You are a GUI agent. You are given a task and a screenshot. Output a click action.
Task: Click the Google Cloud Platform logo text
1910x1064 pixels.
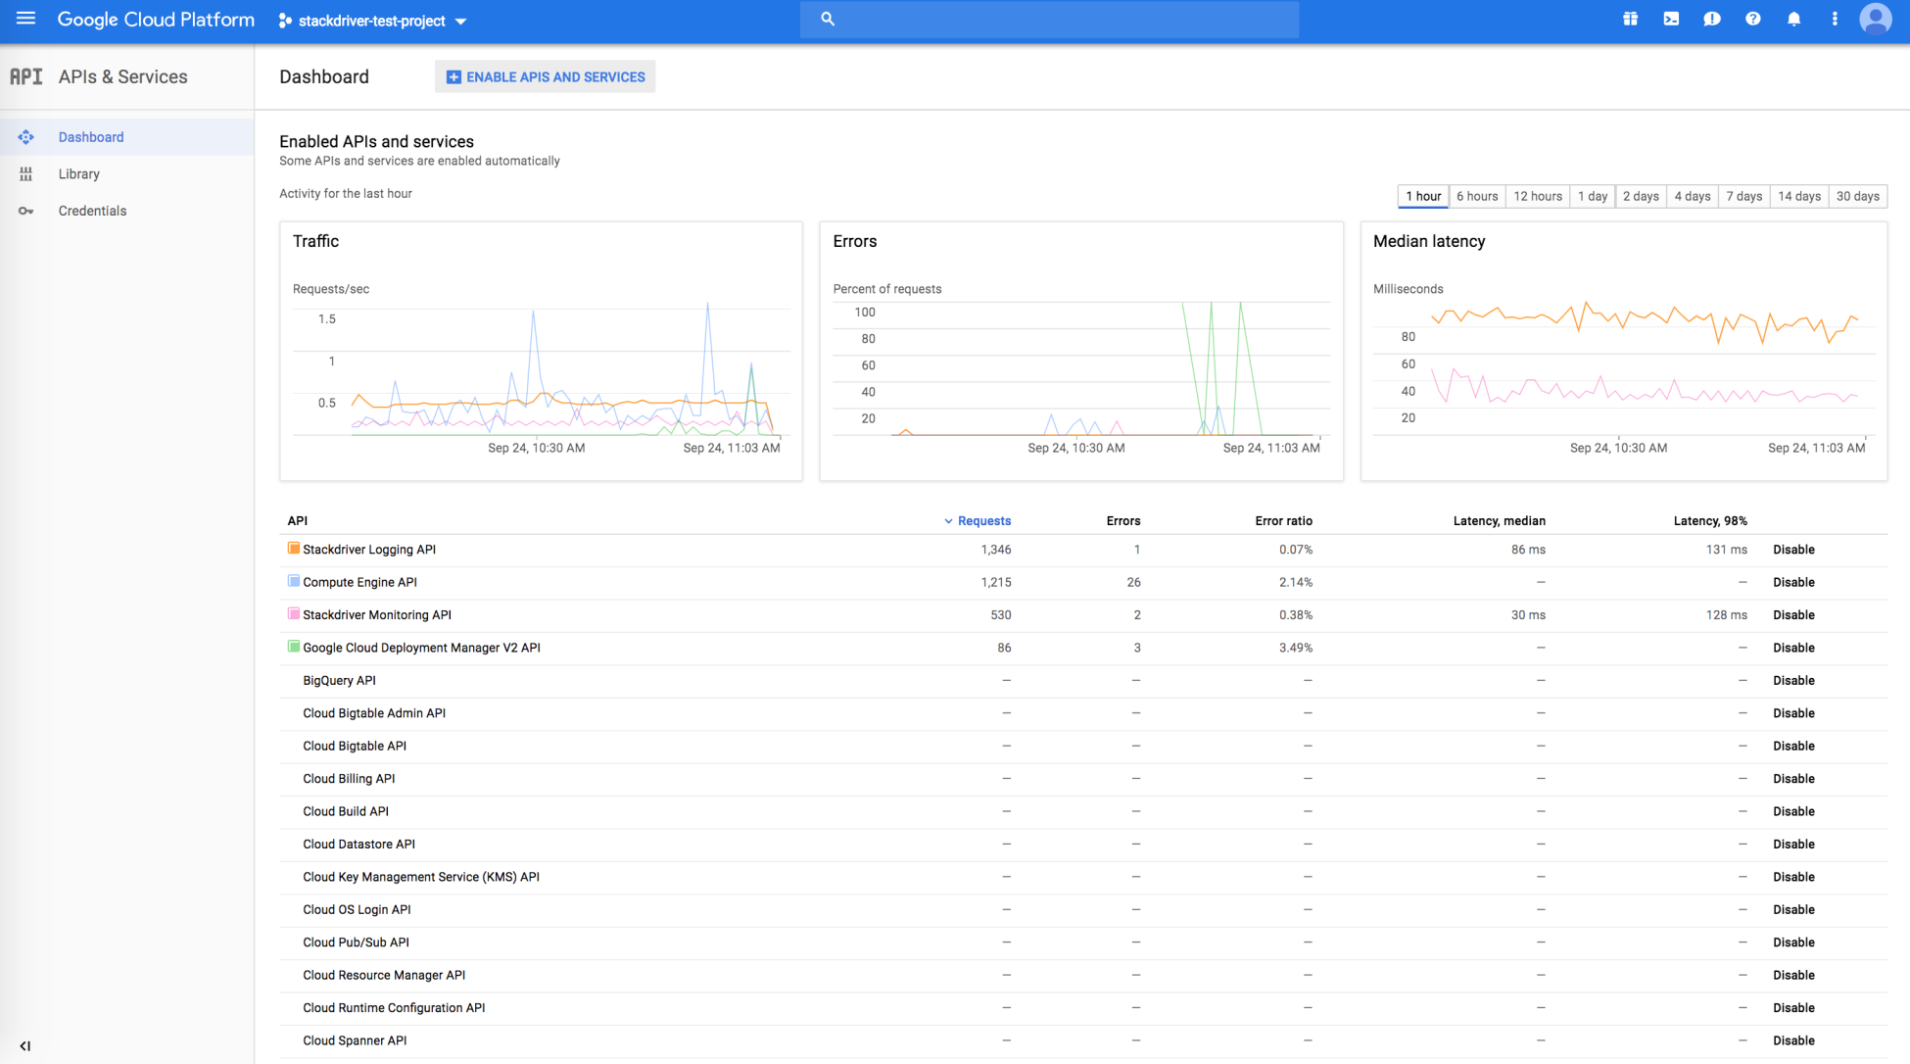tap(156, 20)
